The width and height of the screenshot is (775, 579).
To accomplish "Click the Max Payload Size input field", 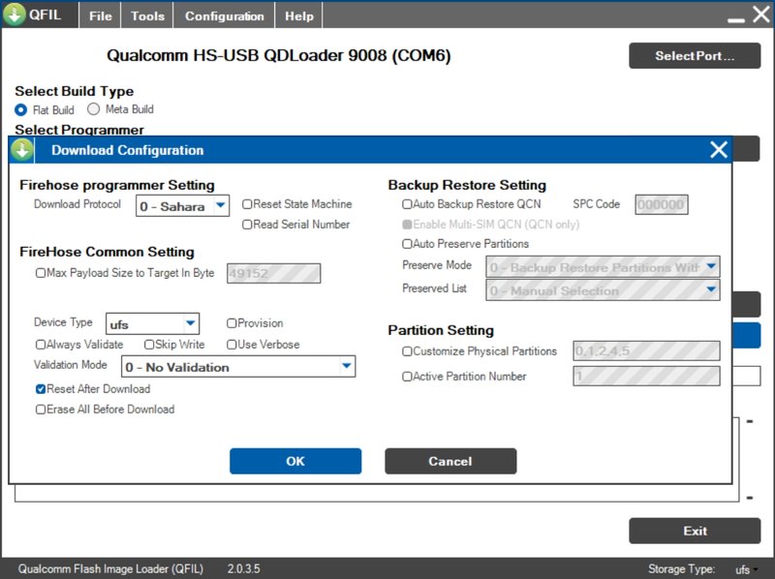I will 273,273.
